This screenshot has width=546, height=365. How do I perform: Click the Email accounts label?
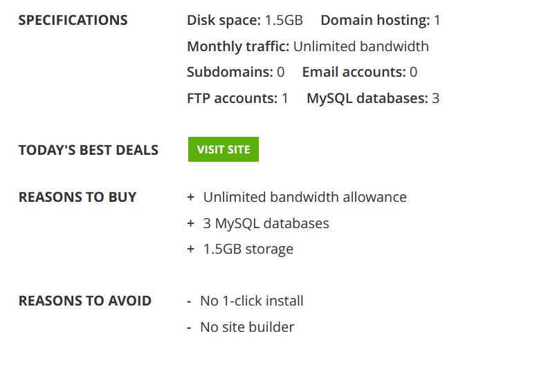coord(354,72)
